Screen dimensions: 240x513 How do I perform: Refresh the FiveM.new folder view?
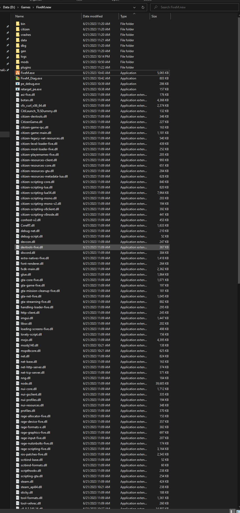(x=143, y=7)
